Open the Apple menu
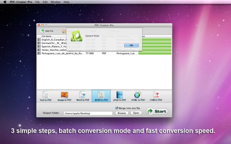 (5, 2)
